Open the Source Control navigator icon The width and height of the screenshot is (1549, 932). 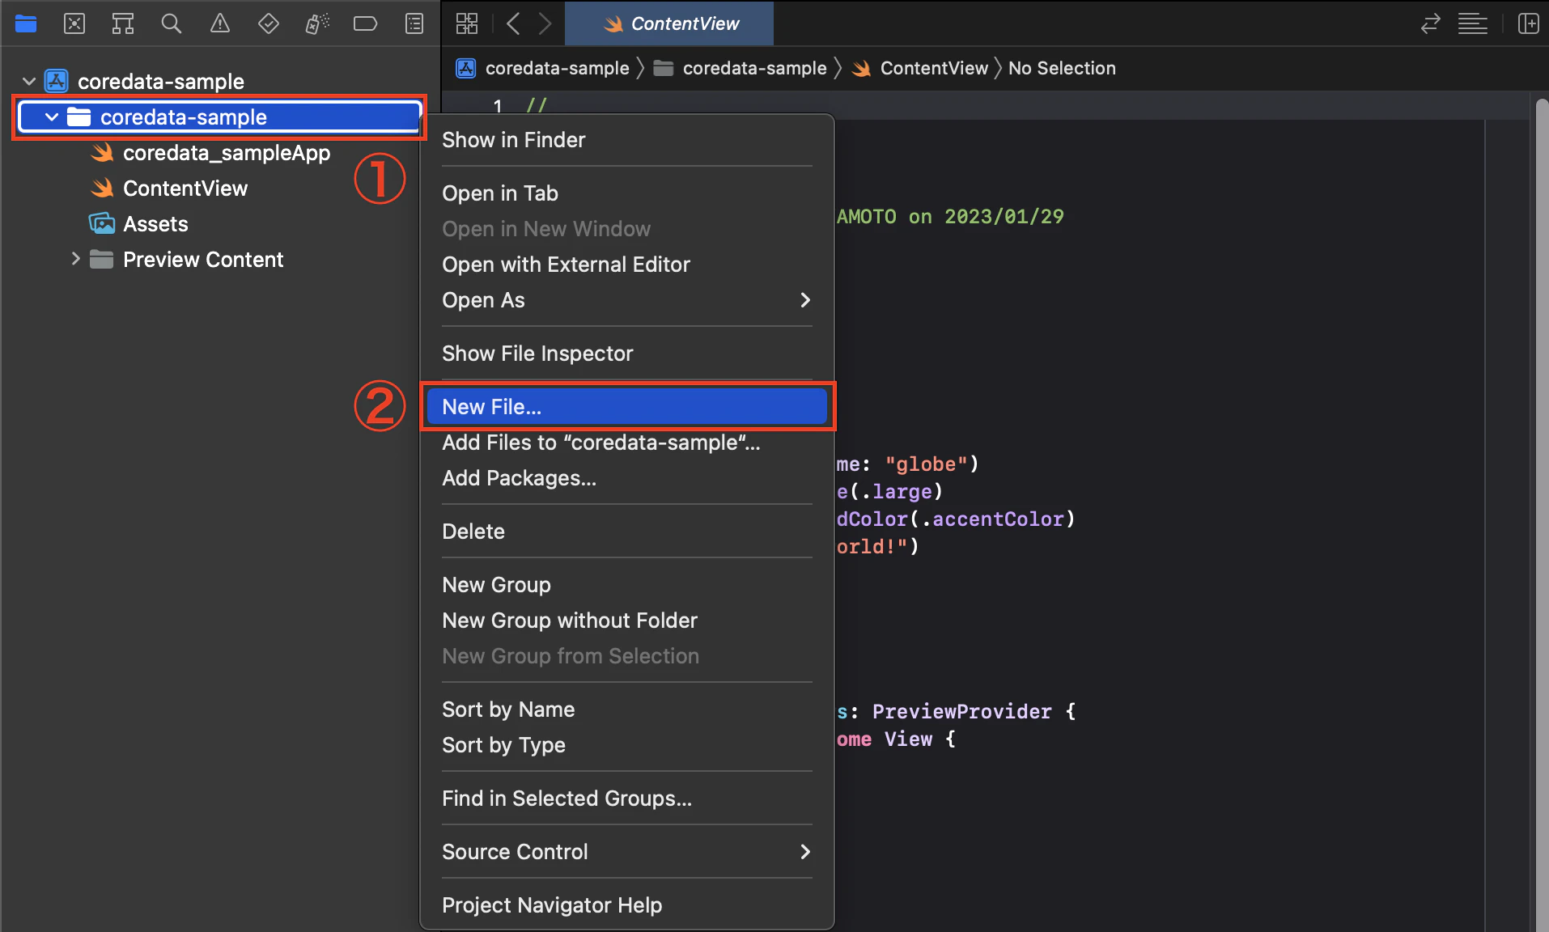pos(74,23)
